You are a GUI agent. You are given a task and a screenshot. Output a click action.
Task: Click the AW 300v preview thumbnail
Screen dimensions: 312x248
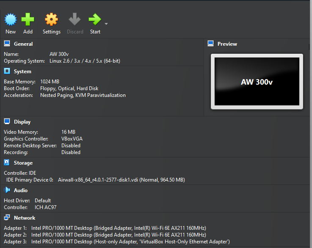257,82
